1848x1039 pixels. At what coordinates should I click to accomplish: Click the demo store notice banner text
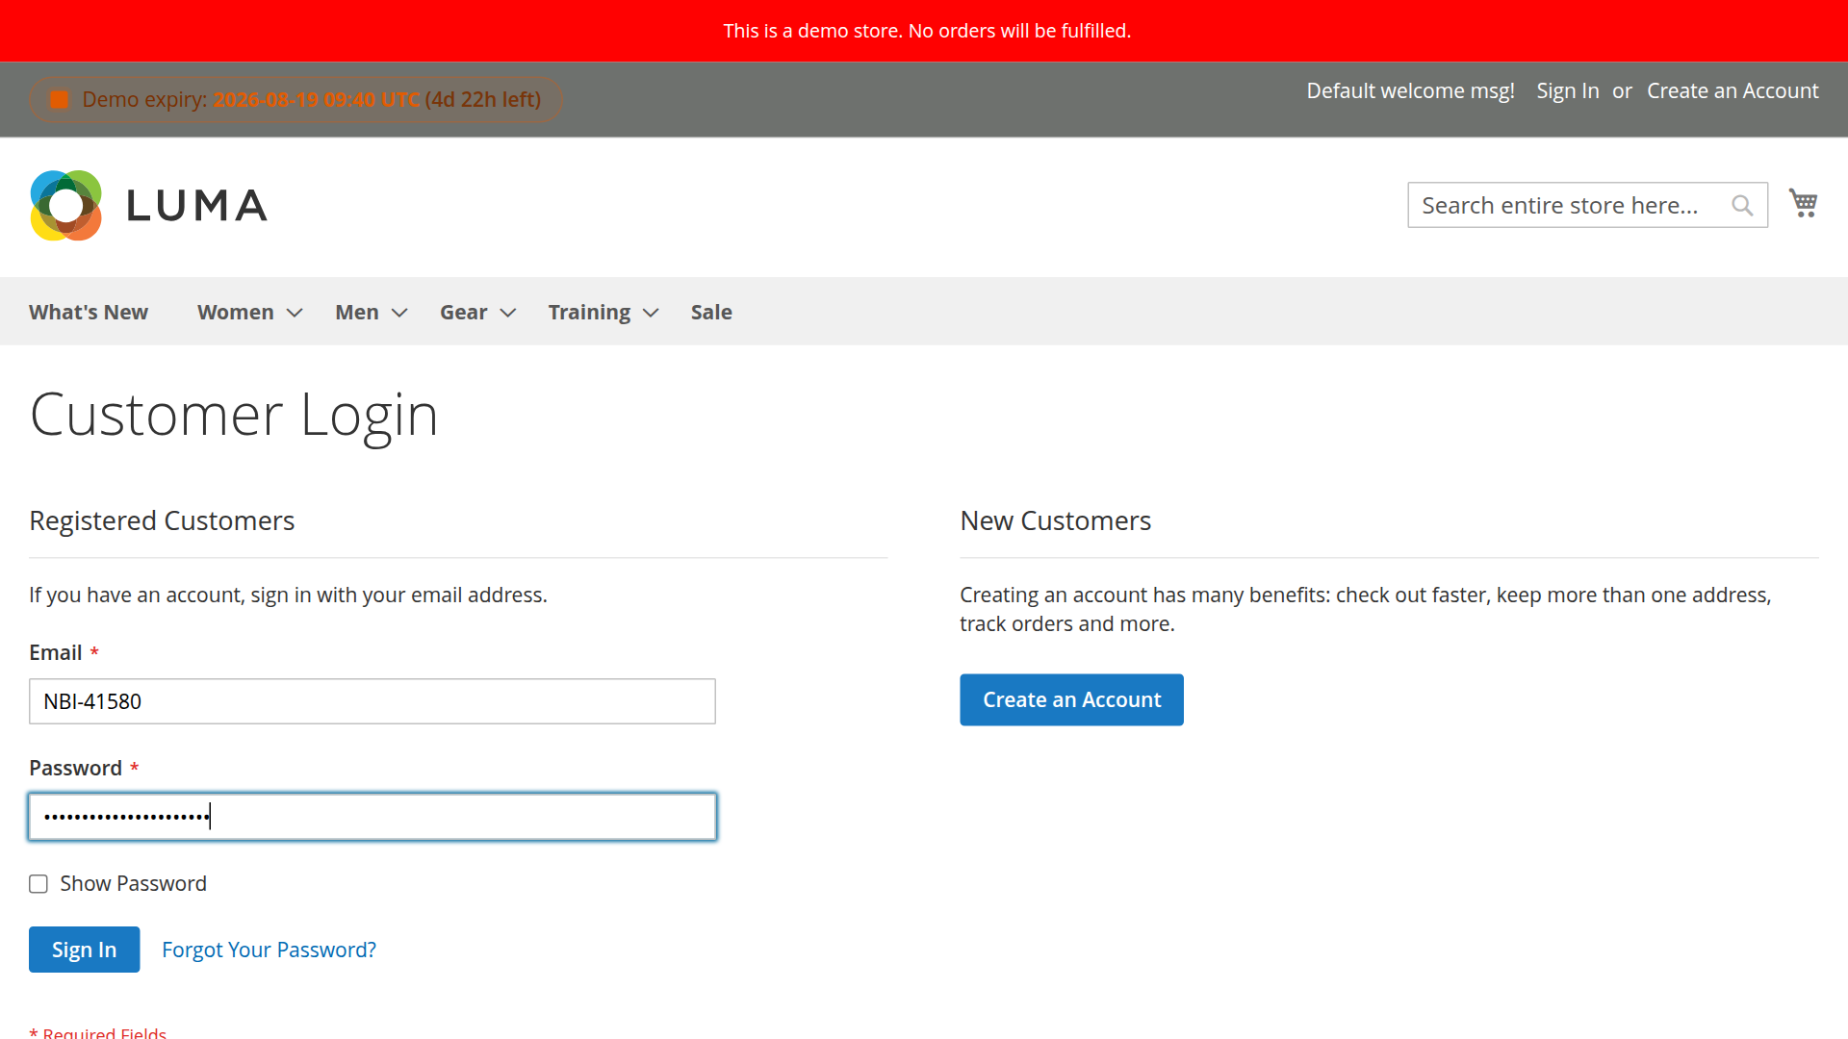(927, 31)
